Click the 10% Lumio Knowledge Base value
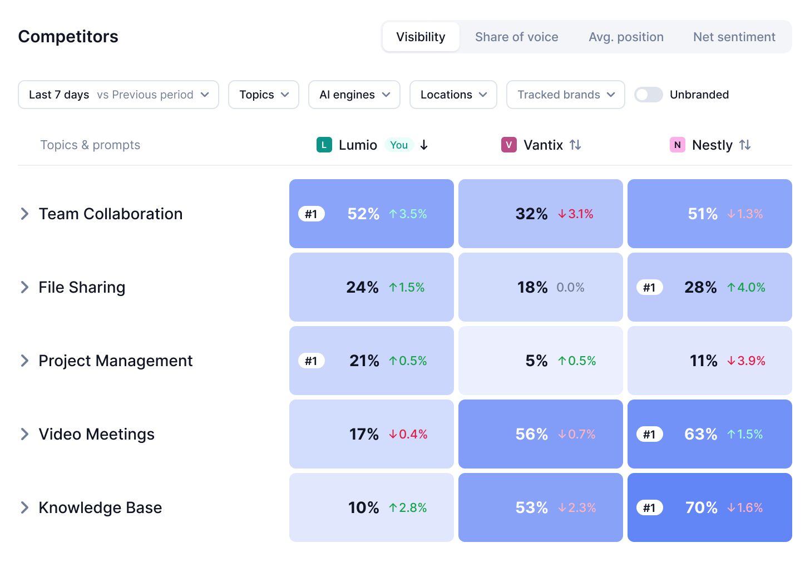Image resolution: width=810 pixels, height=562 pixels. pyautogui.click(x=364, y=507)
